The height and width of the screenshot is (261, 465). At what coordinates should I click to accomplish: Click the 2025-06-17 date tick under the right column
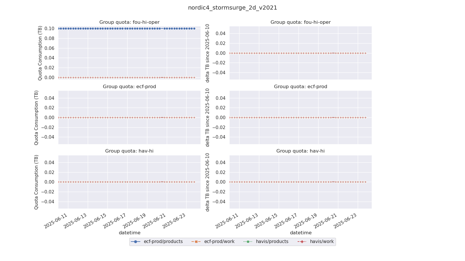(286, 221)
